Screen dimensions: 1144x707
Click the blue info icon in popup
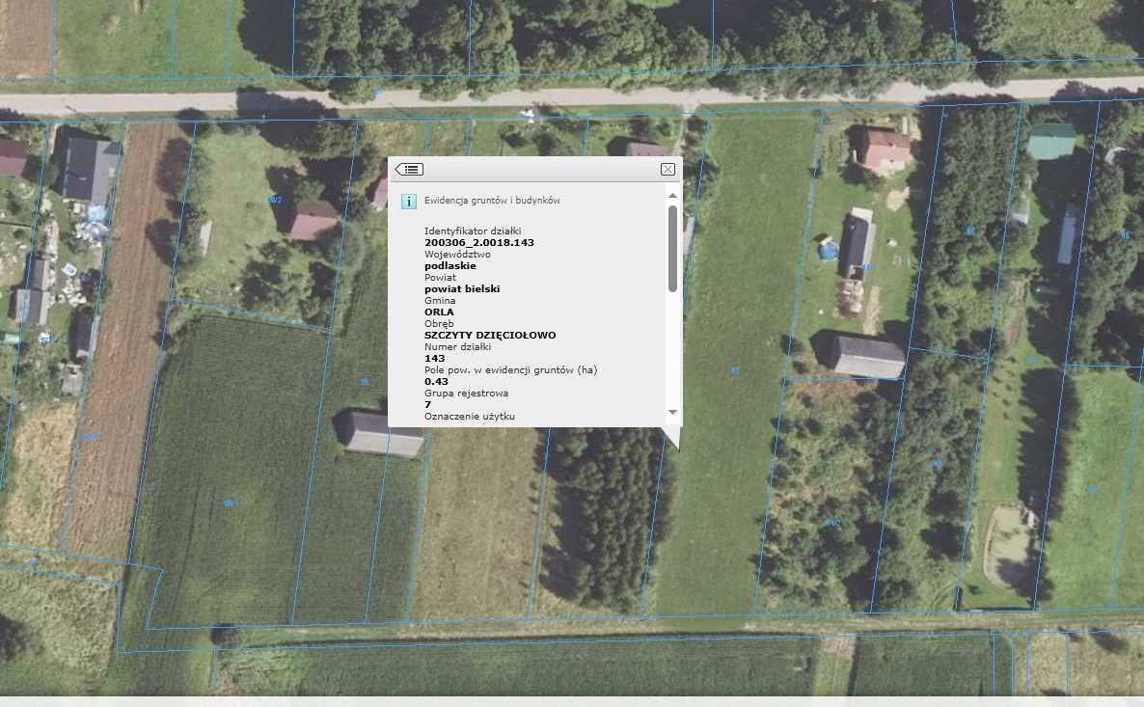click(409, 202)
